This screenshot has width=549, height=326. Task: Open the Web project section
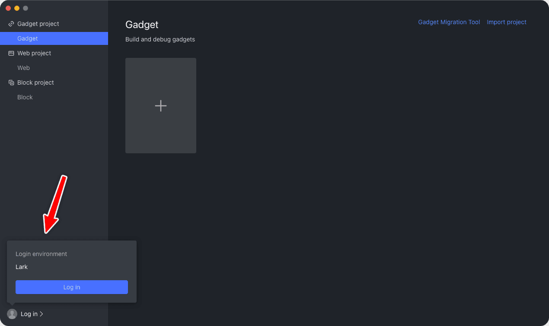(x=34, y=53)
